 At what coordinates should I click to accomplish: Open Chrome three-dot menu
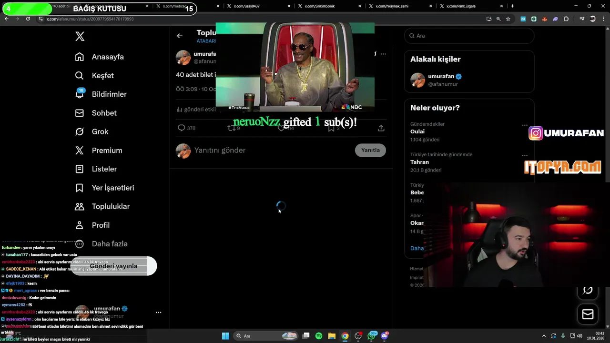(x=603, y=19)
